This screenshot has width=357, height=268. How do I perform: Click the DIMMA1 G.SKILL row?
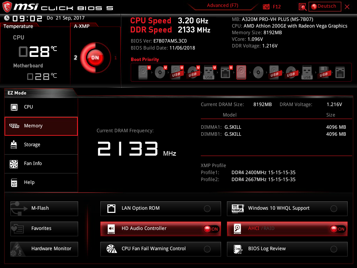273,127
